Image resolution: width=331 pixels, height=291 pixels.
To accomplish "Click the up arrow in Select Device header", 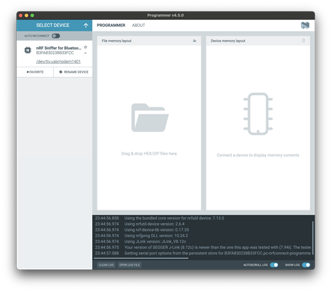I will 86,25.
